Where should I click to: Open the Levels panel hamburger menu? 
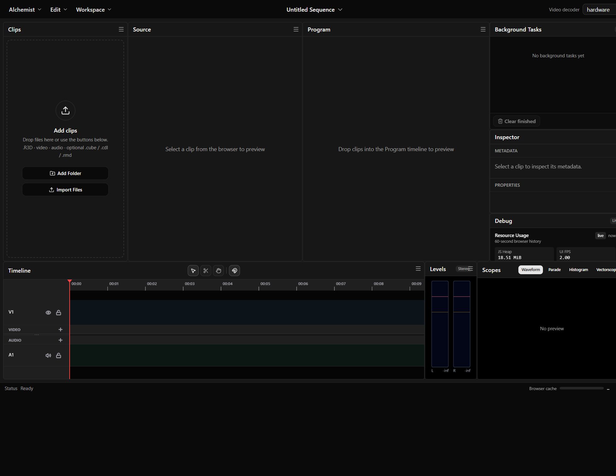[x=471, y=269]
